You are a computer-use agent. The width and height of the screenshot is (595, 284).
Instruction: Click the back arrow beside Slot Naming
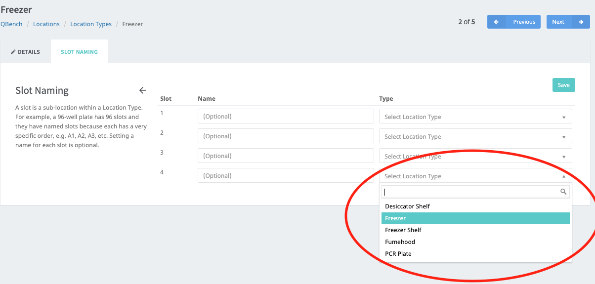click(143, 90)
